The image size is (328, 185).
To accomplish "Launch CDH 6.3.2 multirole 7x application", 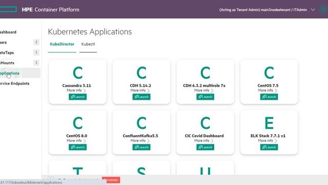I will pos(205,97).
